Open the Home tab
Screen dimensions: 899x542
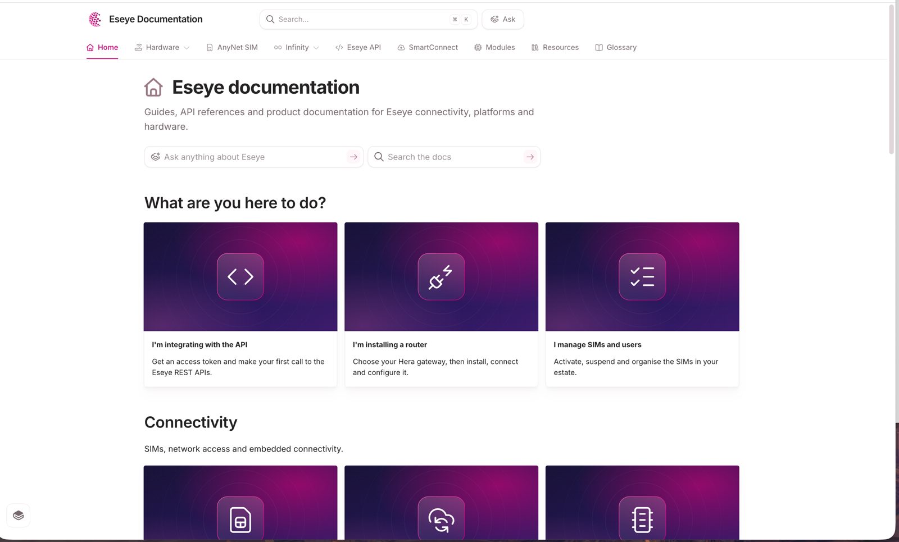tap(102, 48)
